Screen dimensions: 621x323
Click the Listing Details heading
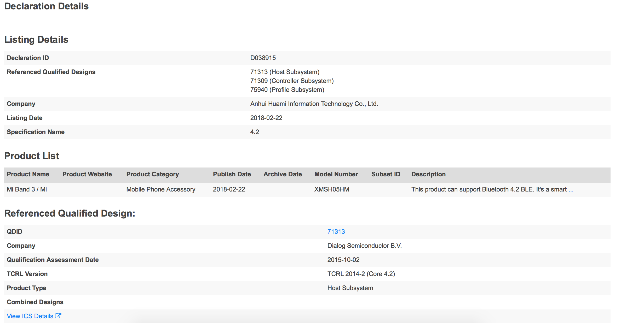tap(36, 40)
